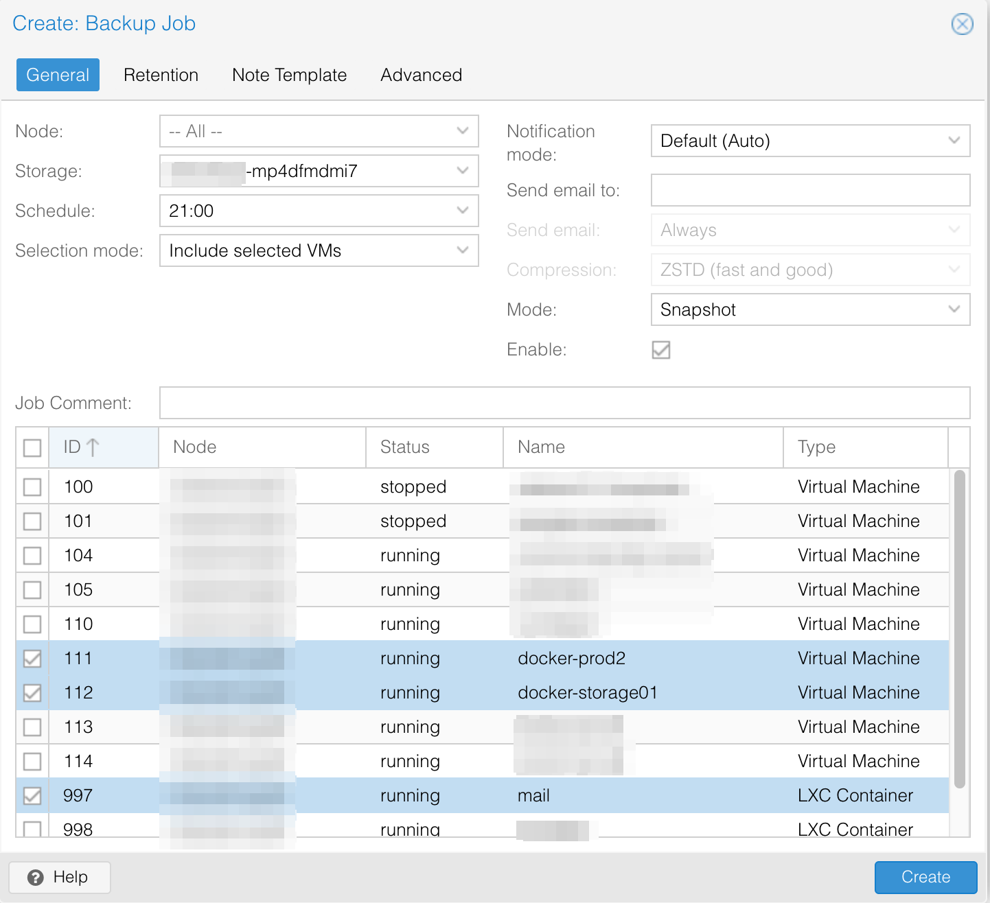Click the ID column sort arrow
Image resolution: width=990 pixels, height=903 pixels.
[93, 447]
